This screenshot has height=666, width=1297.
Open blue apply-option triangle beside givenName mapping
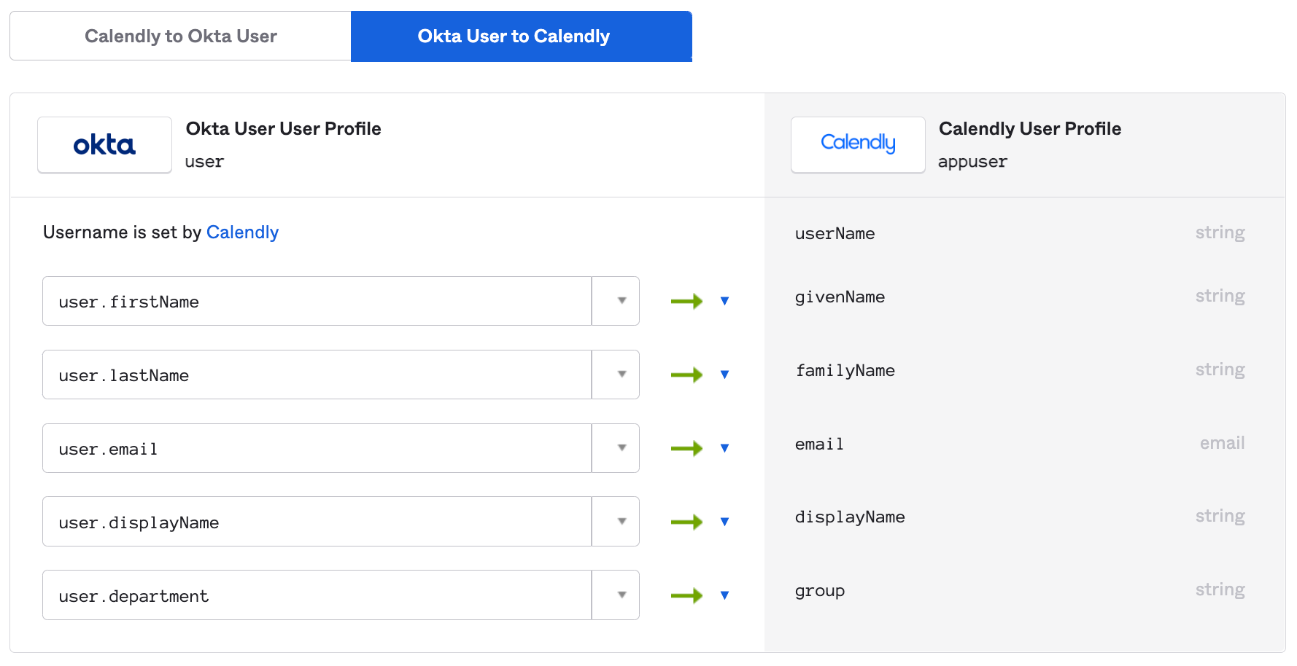coord(724,301)
